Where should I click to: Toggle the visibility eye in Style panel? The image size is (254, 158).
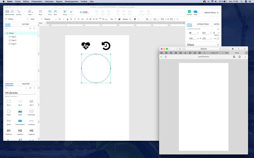pyautogui.click(x=218, y=29)
